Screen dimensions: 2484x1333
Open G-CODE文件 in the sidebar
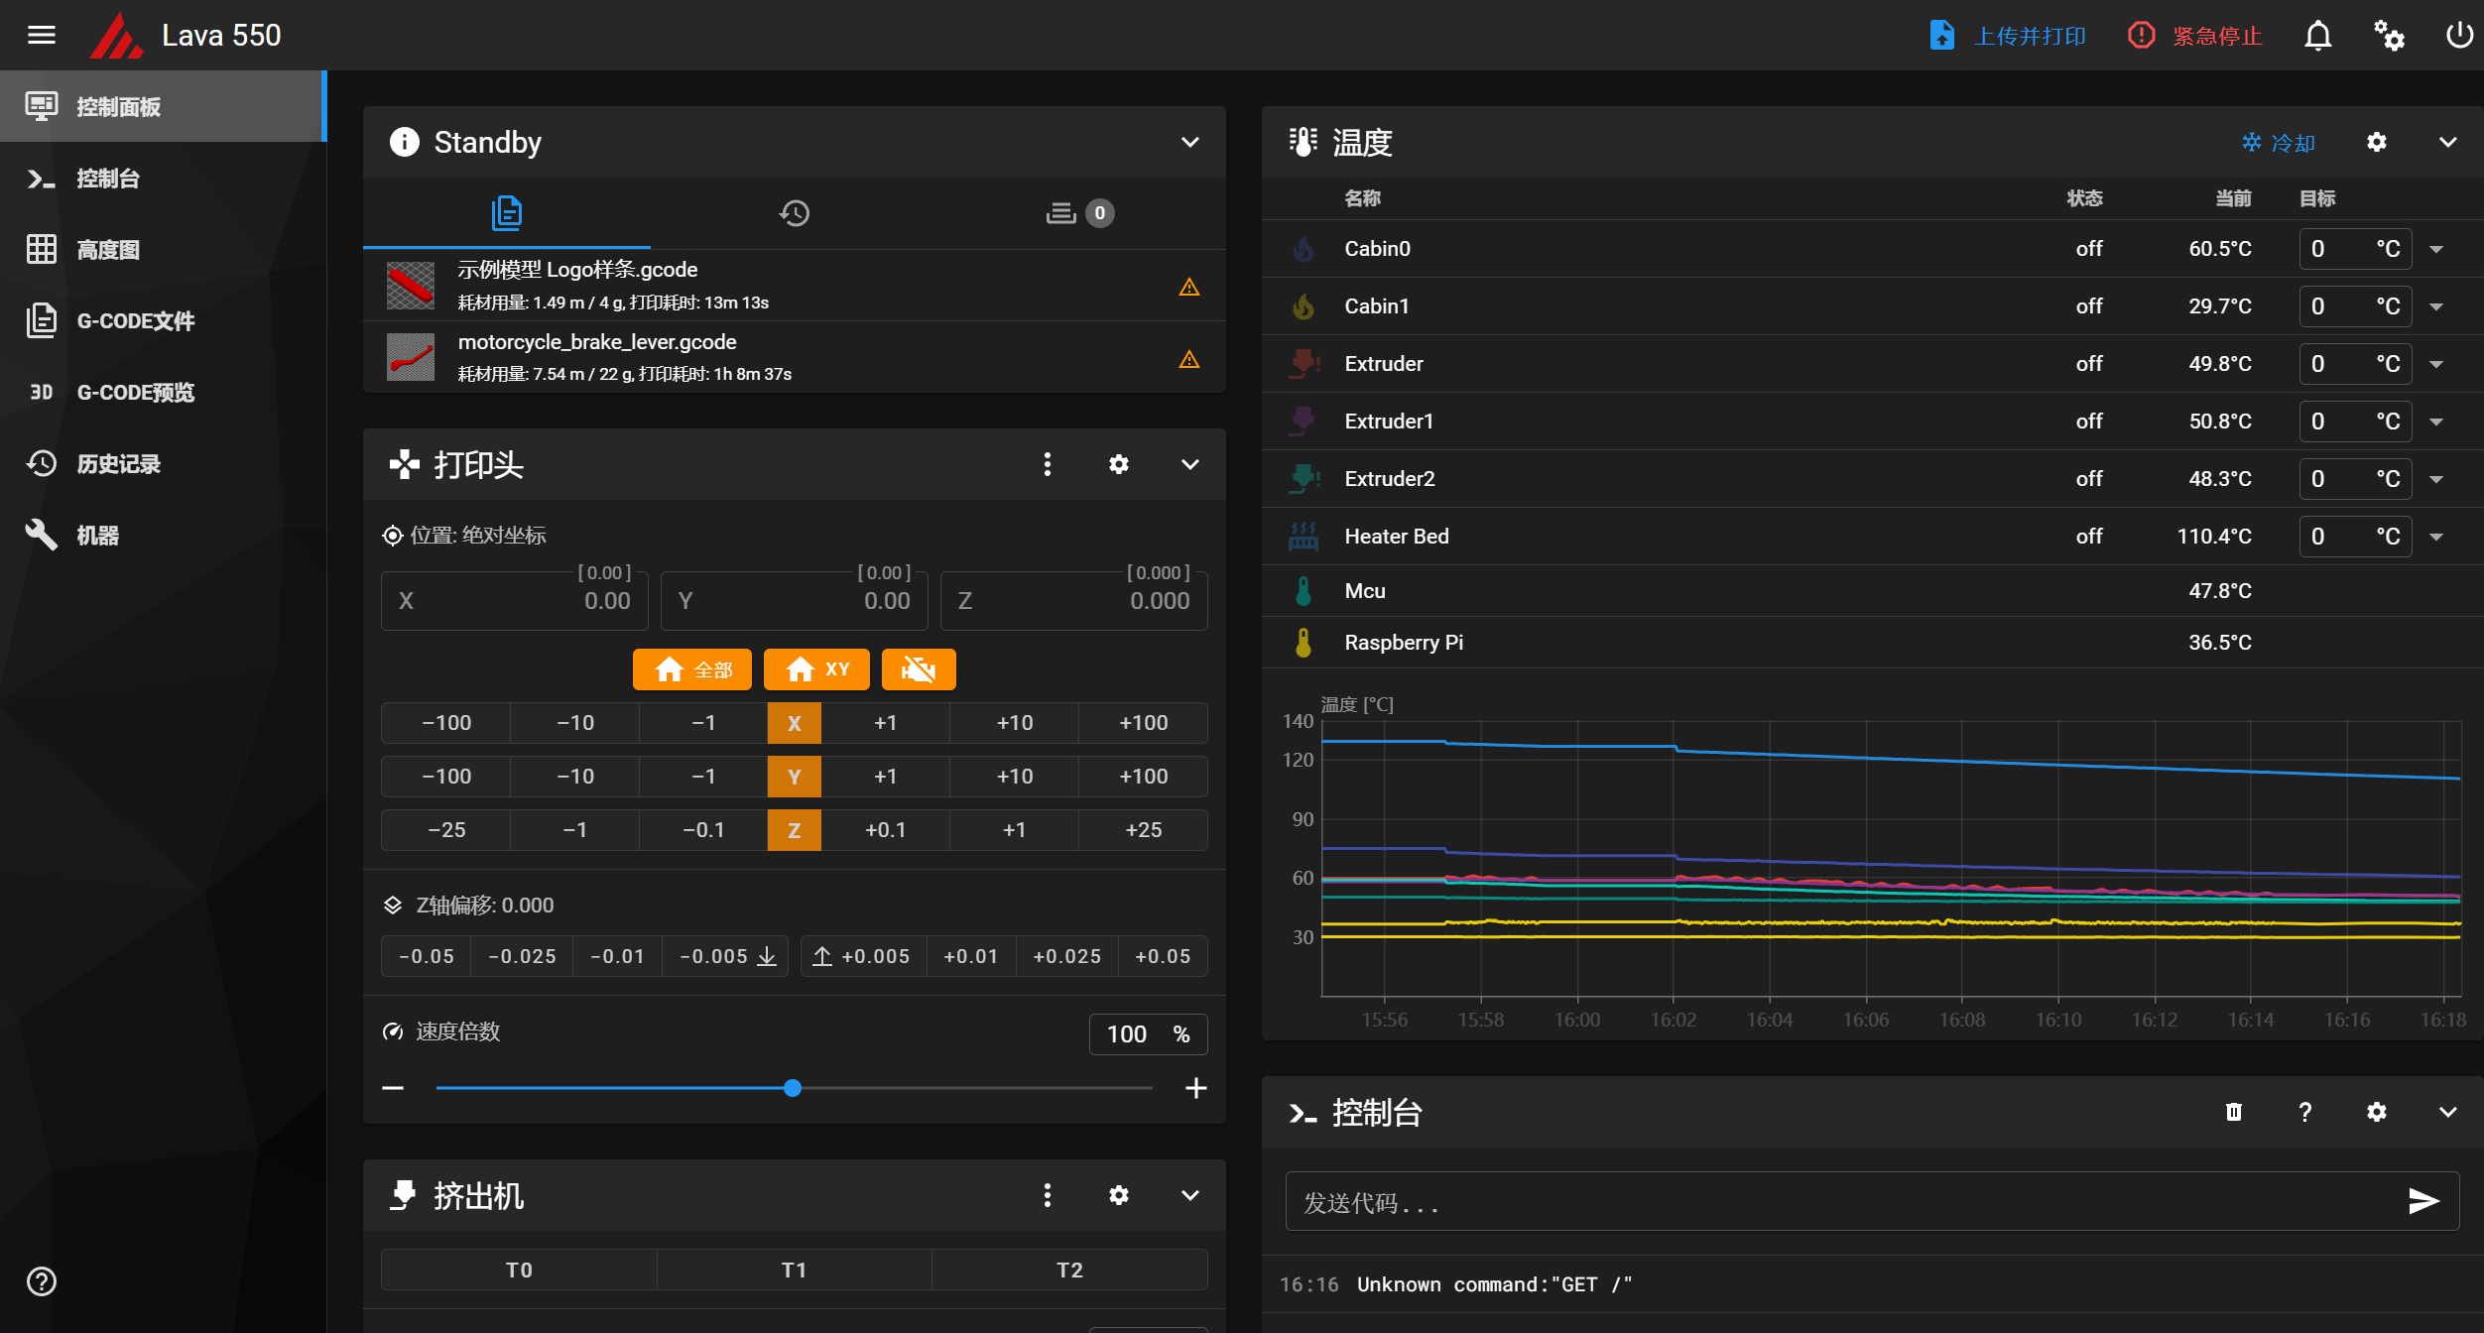pyautogui.click(x=135, y=321)
